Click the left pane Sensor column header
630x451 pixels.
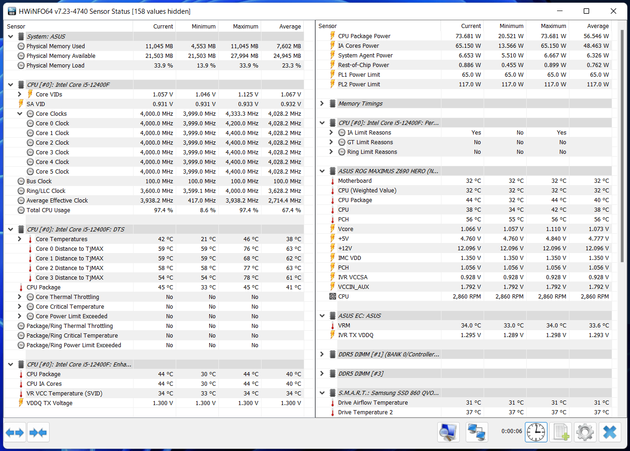click(x=68, y=27)
